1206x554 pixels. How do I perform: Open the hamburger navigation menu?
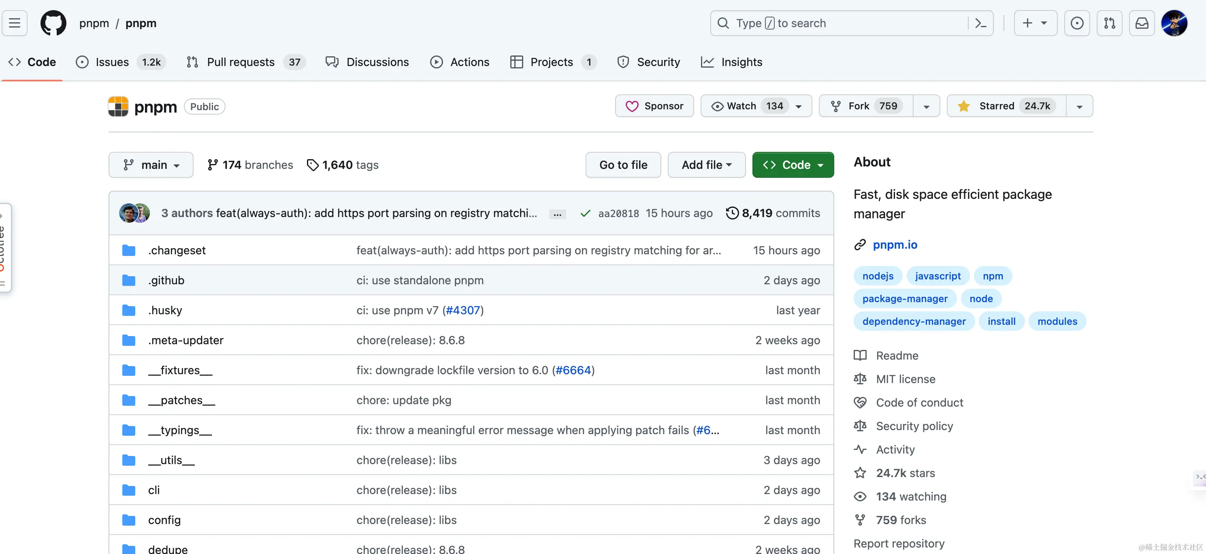(15, 23)
